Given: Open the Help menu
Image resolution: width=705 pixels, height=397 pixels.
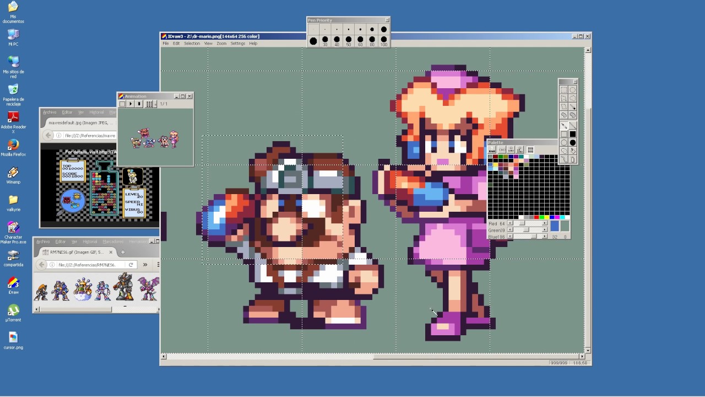Looking at the screenshot, I should coord(253,44).
